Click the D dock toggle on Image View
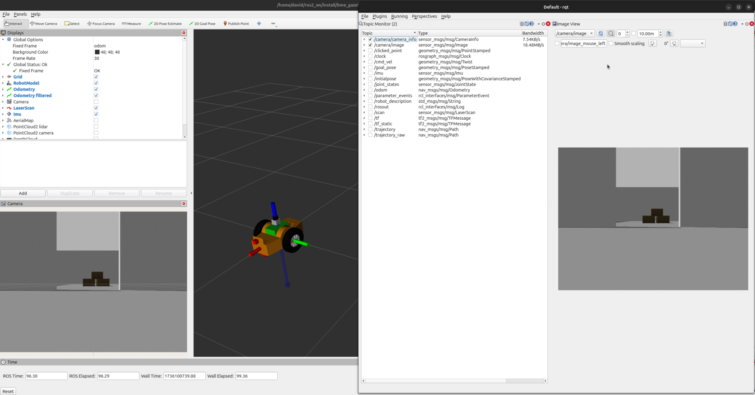The height and width of the screenshot is (395, 755). coord(725,24)
